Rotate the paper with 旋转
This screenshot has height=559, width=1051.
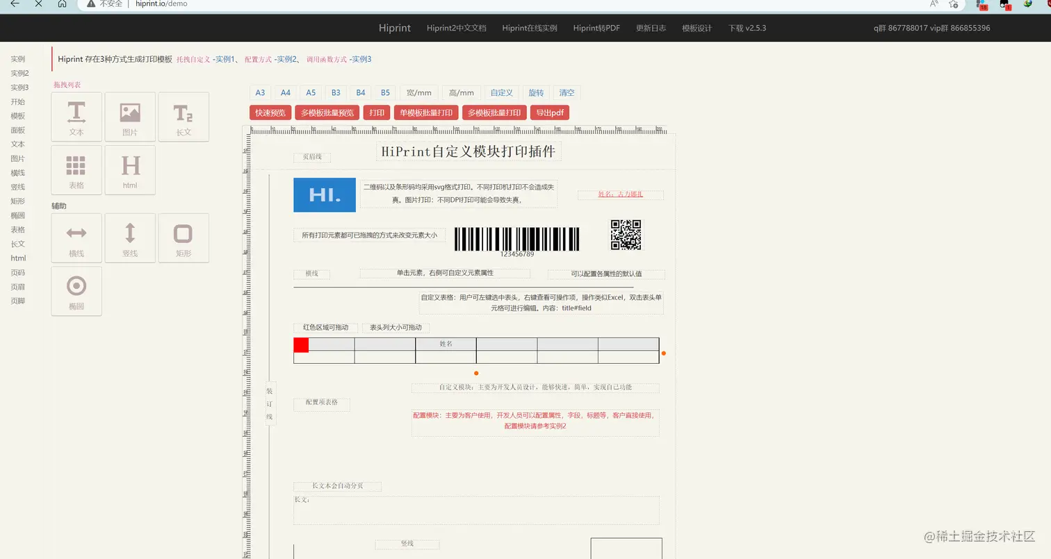click(x=537, y=92)
